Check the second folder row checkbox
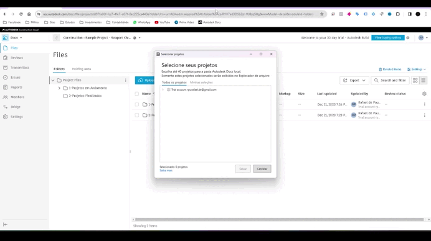 [x=137, y=115]
